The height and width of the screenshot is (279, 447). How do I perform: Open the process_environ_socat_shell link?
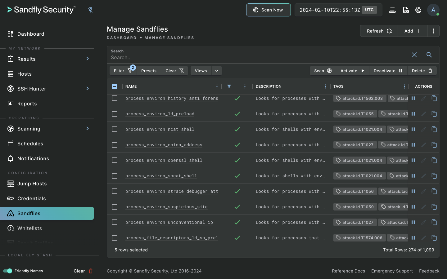click(161, 176)
